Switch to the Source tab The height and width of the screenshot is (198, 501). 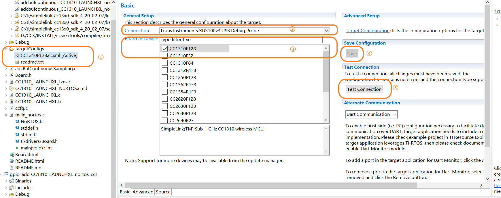coord(163,192)
